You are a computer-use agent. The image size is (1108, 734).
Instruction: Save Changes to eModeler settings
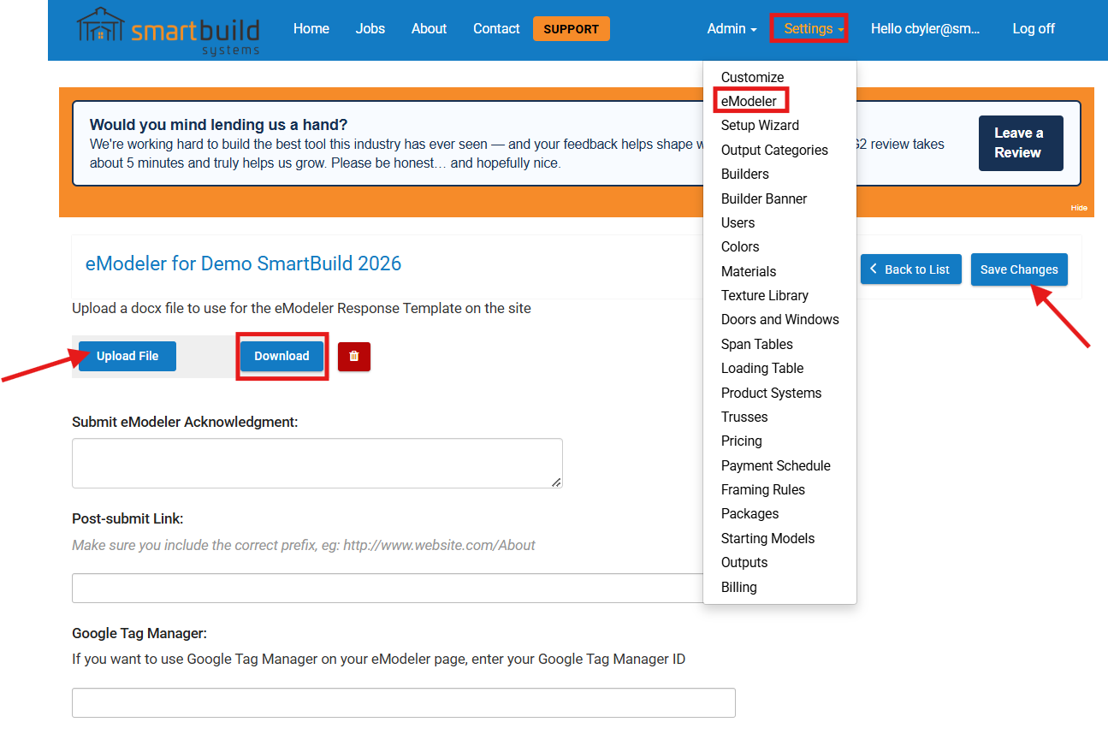[x=1019, y=269]
